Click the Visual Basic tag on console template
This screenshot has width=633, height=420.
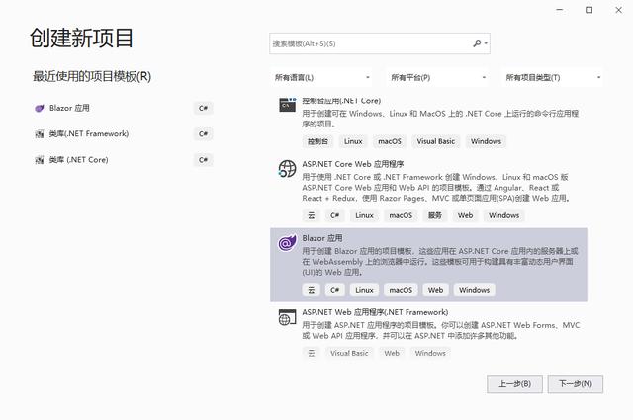[x=435, y=141]
